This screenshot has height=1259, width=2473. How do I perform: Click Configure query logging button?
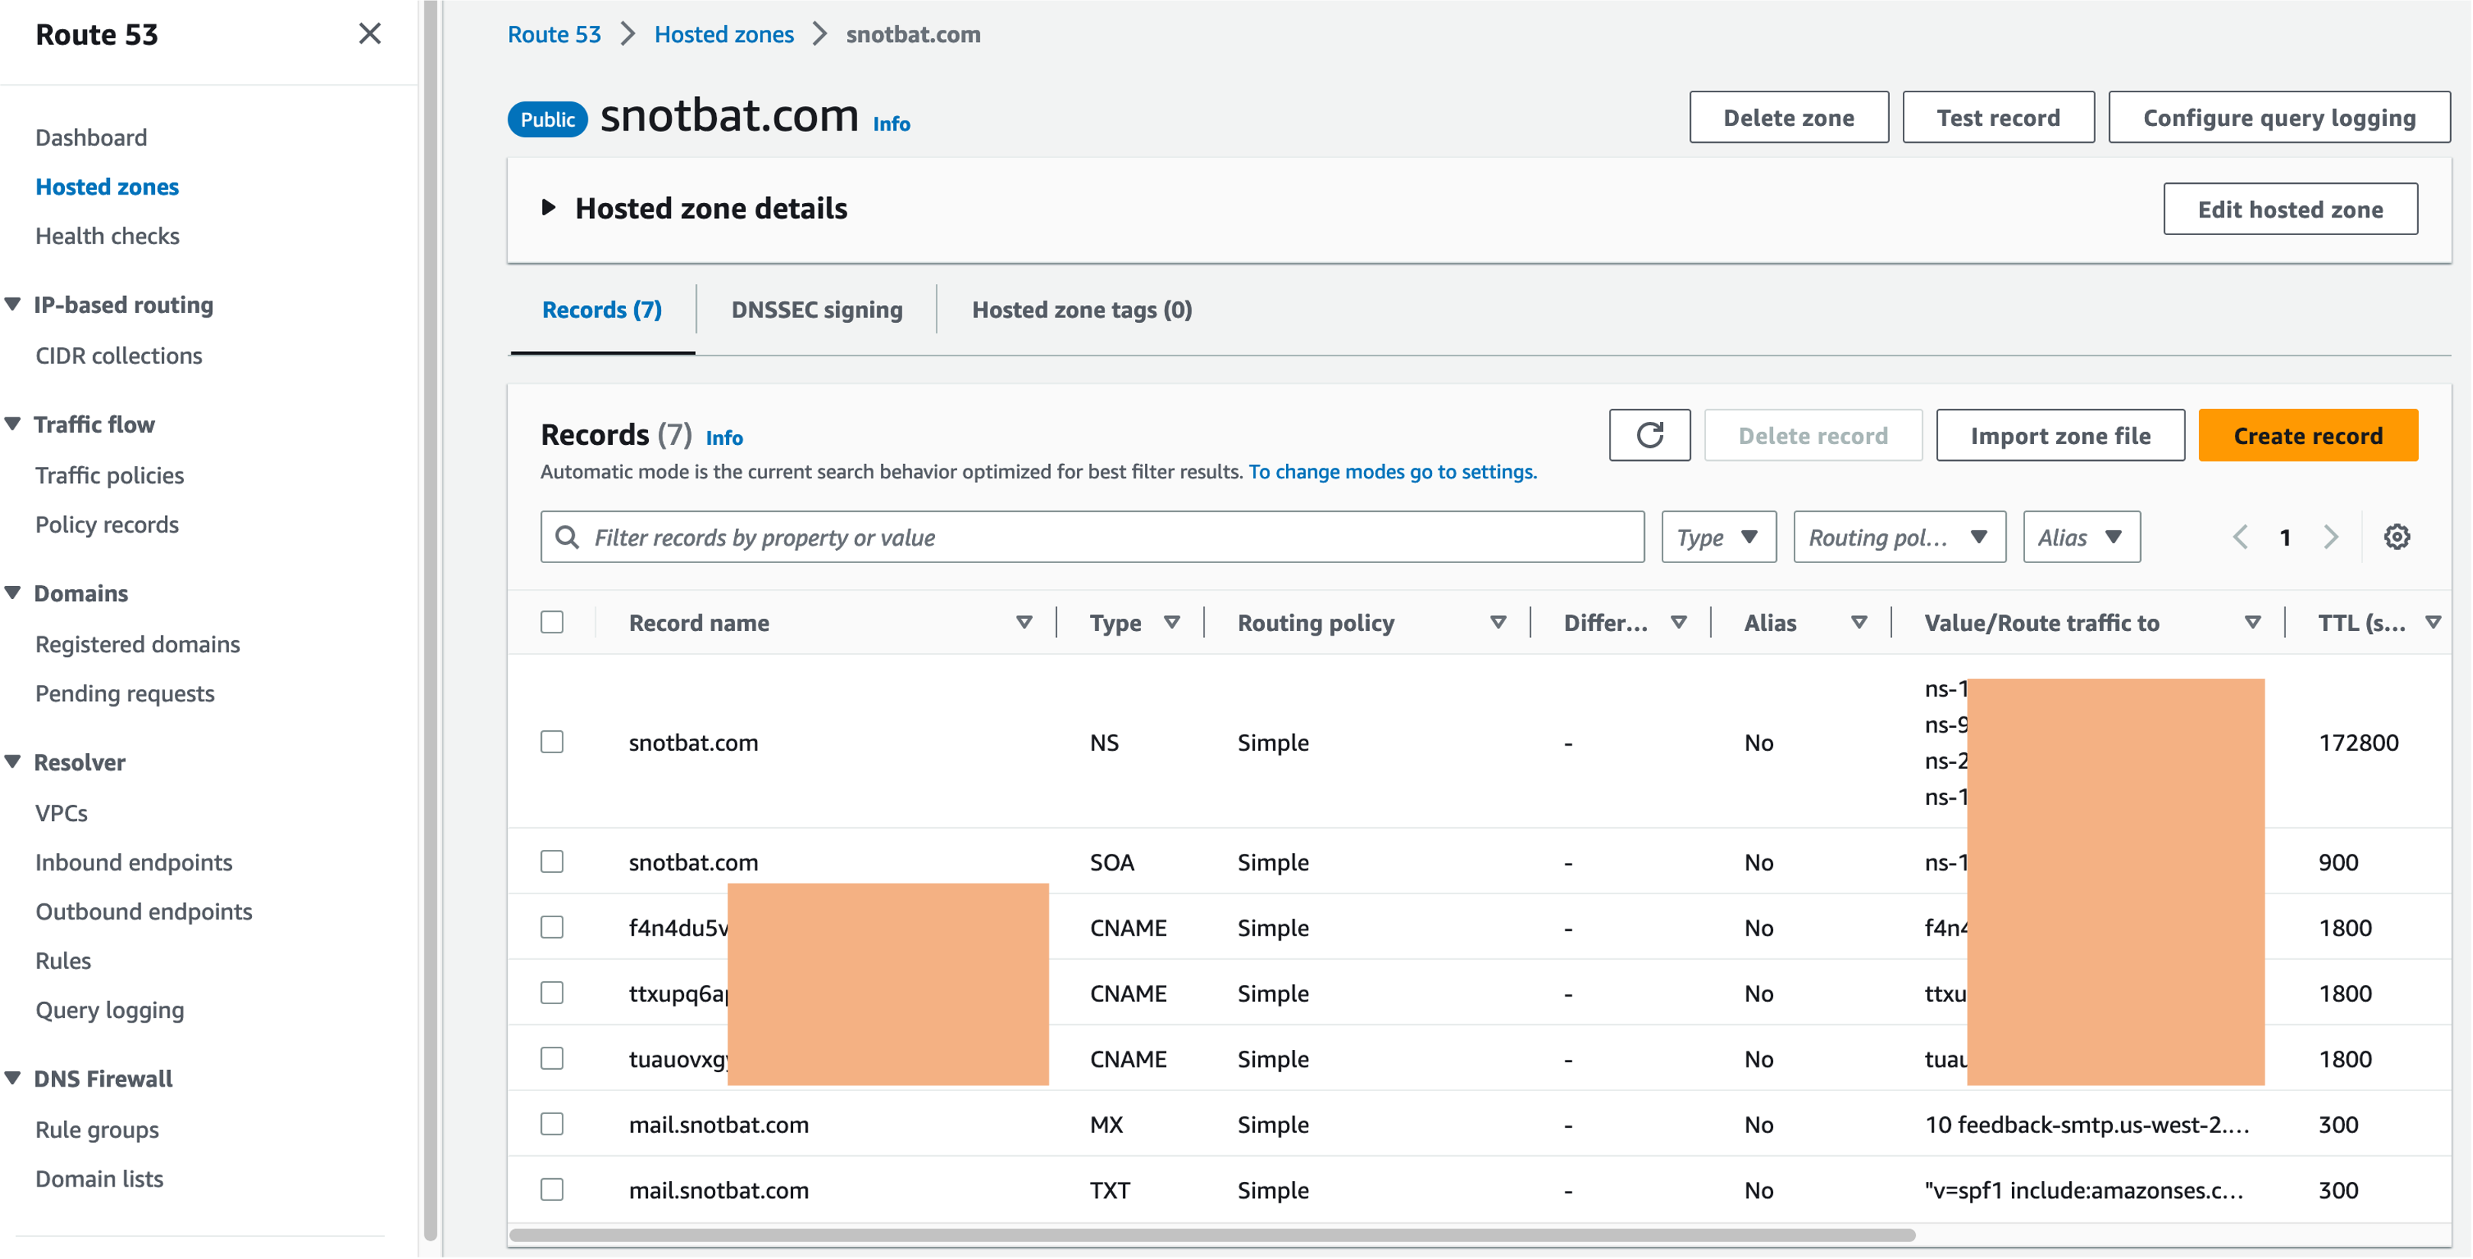(x=2279, y=117)
